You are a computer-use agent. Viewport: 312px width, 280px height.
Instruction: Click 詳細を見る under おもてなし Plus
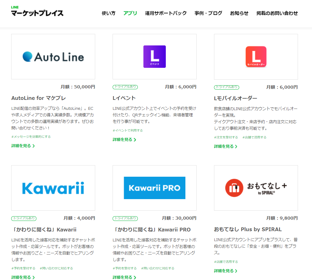pyautogui.click(x=226, y=271)
